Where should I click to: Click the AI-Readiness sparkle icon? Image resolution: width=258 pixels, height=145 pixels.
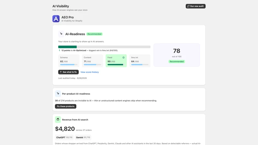[x=61, y=34]
